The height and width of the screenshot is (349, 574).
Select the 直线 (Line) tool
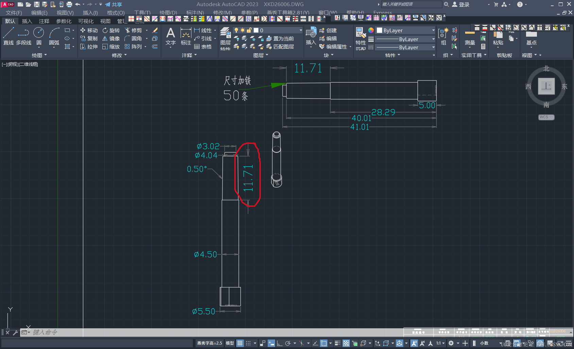tap(9, 36)
